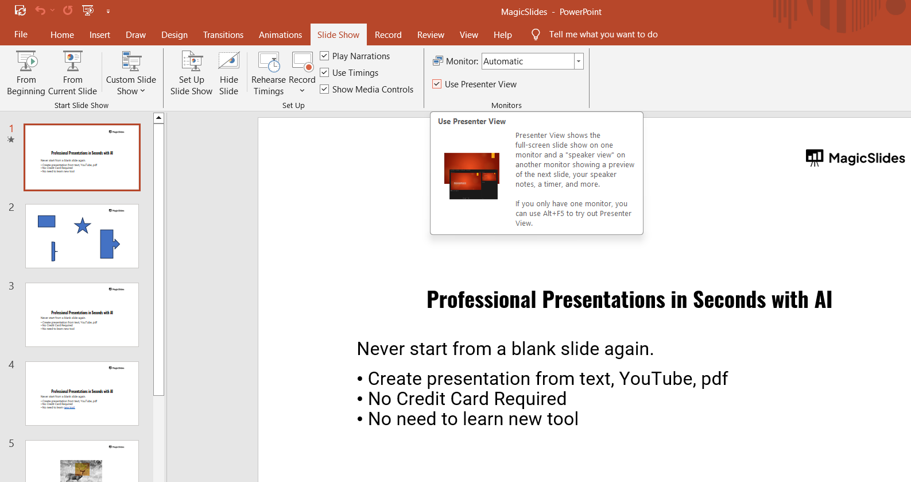Viewport: 911px width, 482px height.
Task: Click the Record slide show button
Action: click(302, 62)
